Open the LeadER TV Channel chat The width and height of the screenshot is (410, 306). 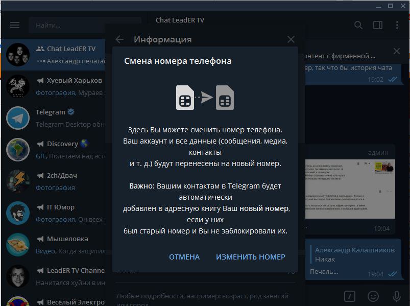[53, 276]
